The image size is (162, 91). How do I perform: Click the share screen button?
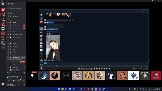(x=14, y=80)
